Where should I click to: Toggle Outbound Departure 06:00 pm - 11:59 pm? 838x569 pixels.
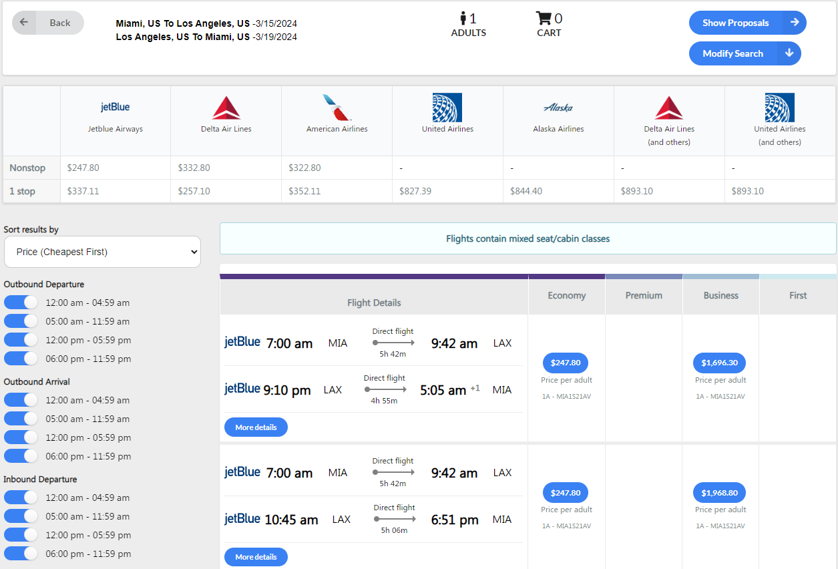[x=21, y=359]
